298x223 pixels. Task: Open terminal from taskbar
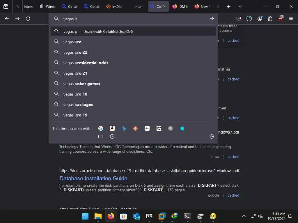(188, 216)
